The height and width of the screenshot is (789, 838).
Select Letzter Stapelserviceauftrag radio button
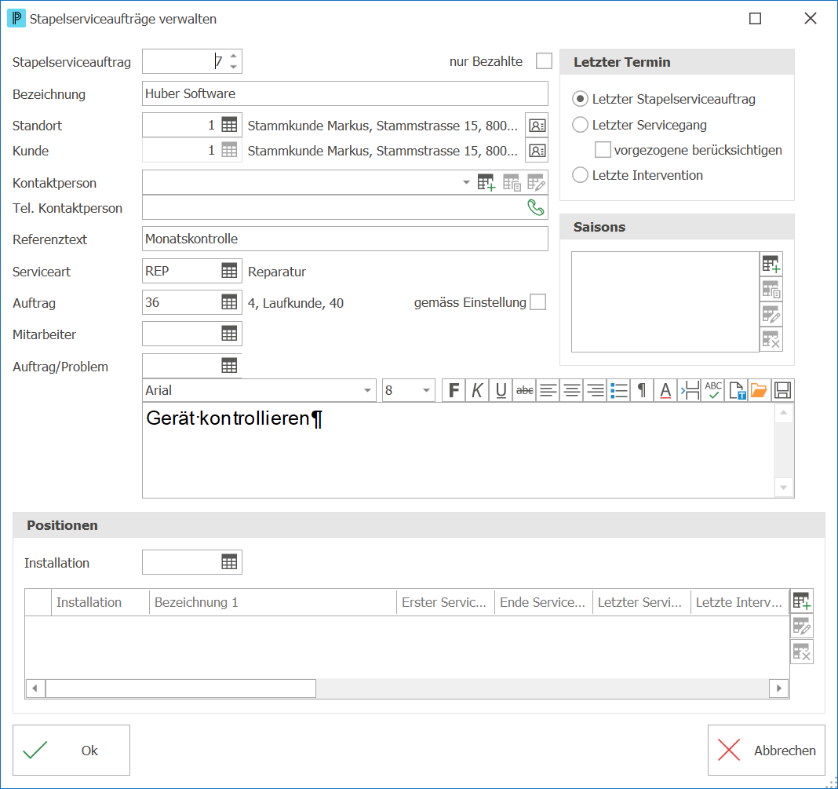pyautogui.click(x=580, y=99)
